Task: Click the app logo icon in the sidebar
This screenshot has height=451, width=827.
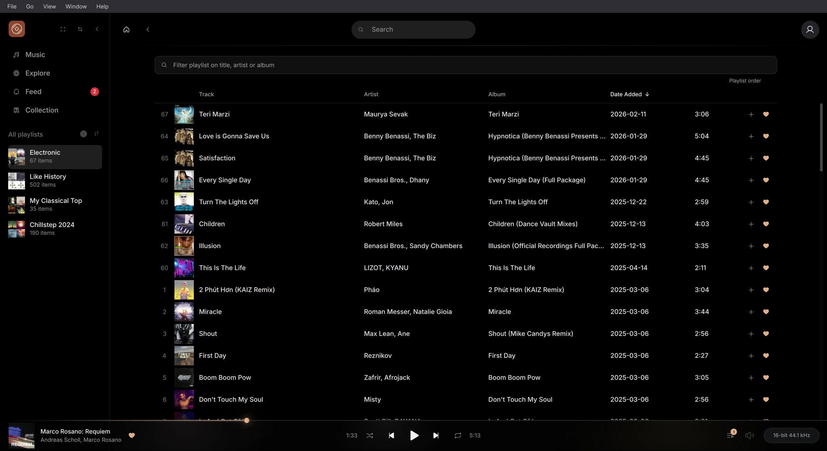Action: (17, 29)
